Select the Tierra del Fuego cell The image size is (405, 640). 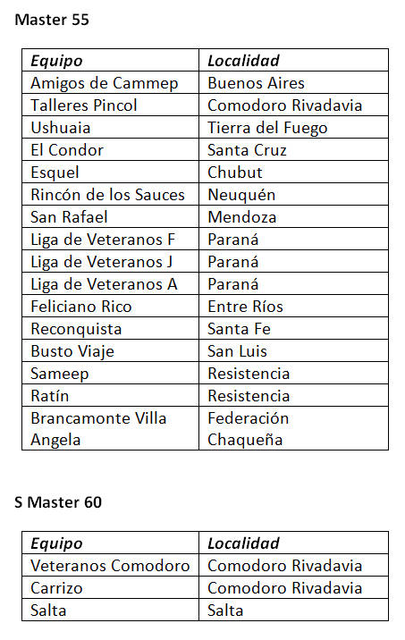tap(293, 127)
